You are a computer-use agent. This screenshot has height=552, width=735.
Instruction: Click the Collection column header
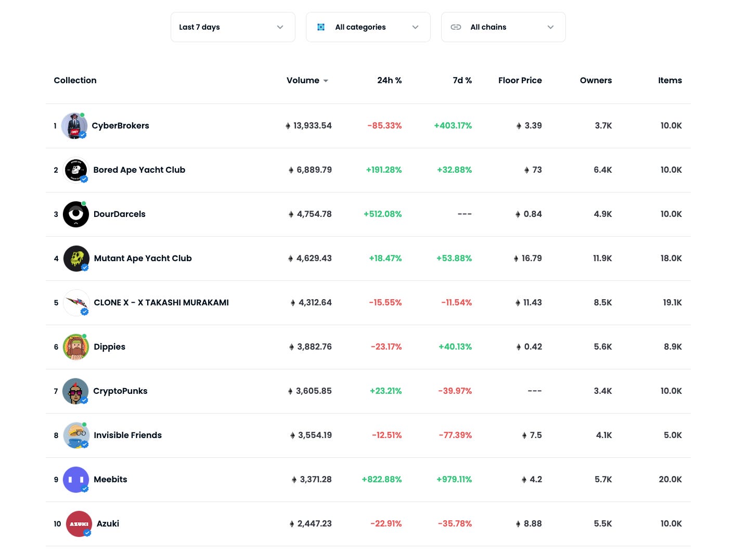(x=75, y=80)
